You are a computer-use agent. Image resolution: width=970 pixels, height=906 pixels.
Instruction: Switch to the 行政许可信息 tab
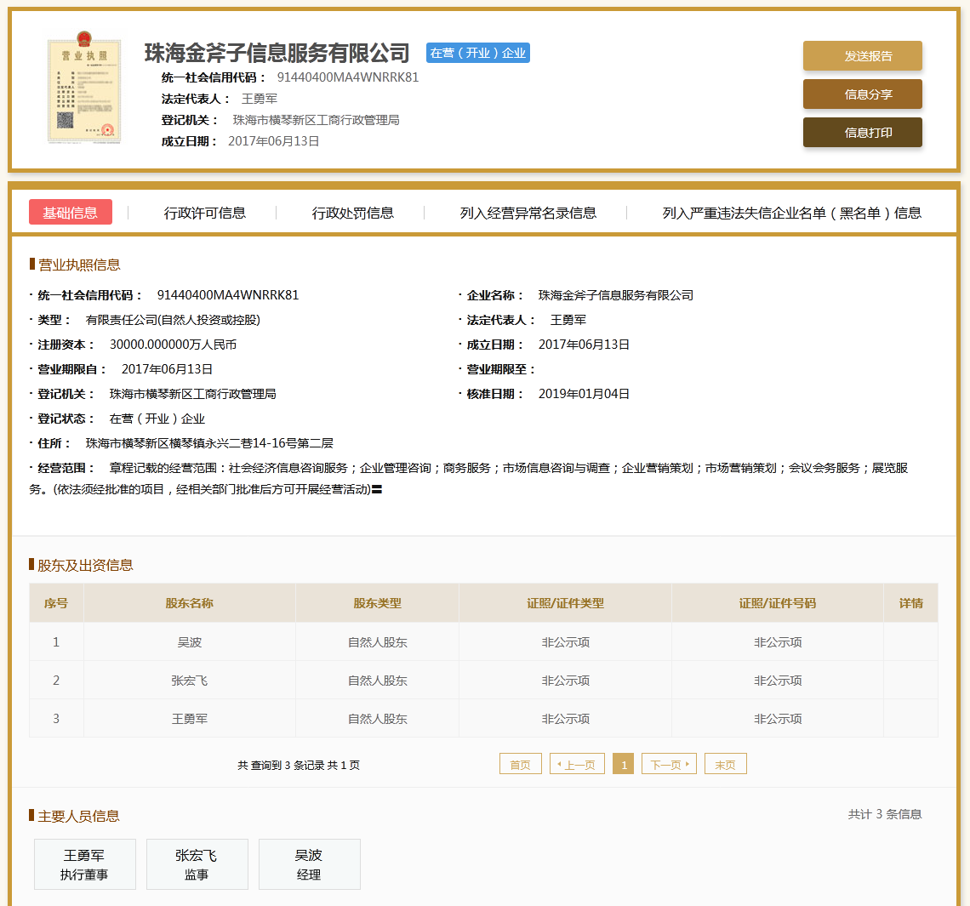tap(204, 213)
